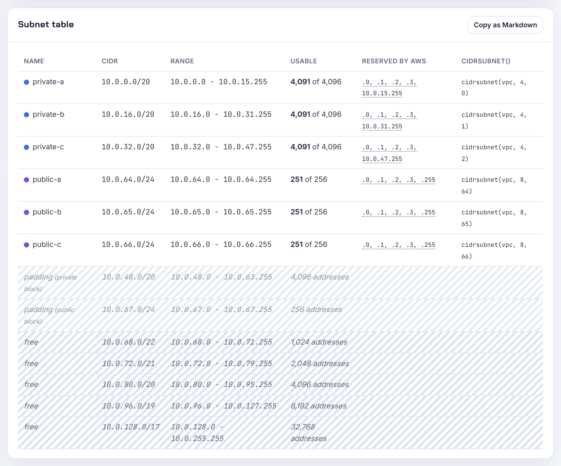Select the CIDR cell 10.0.32.0/20

pyautogui.click(x=128, y=147)
